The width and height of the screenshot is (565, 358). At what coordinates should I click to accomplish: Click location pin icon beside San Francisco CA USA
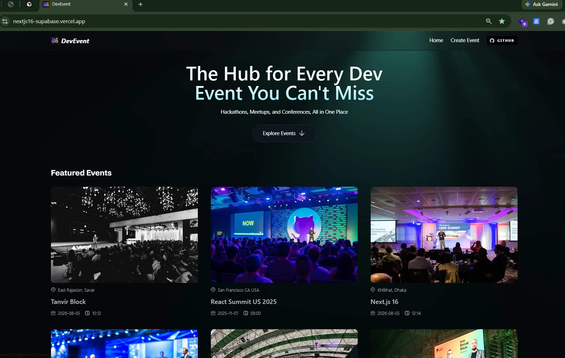[213, 290]
